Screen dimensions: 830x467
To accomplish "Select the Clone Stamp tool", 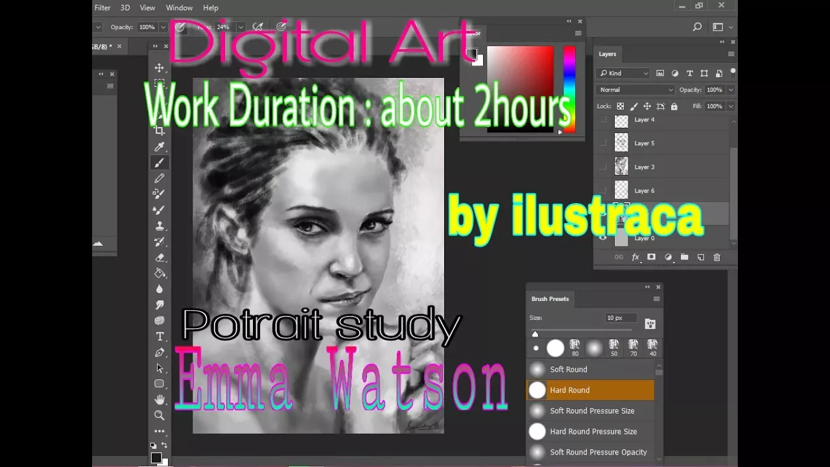I will [x=160, y=226].
